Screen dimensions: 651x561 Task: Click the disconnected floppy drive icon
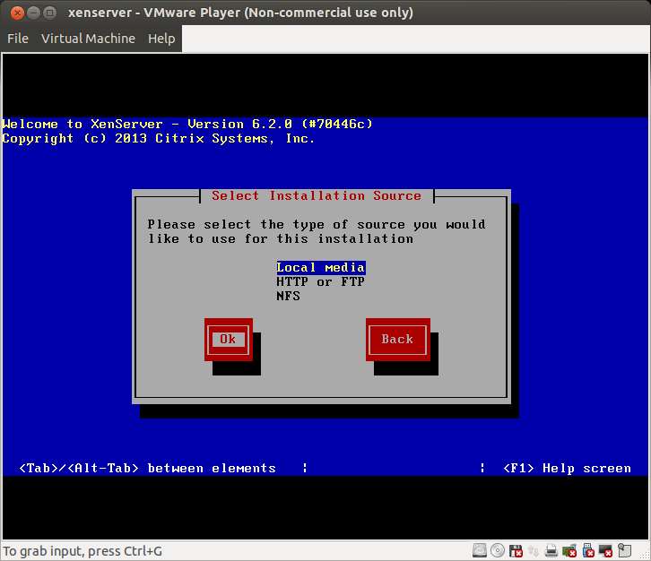point(516,551)
